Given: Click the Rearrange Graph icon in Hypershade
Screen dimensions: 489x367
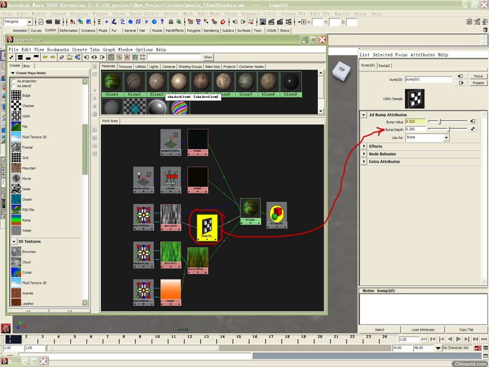Looking at the screenshot, I should [70, 57].
